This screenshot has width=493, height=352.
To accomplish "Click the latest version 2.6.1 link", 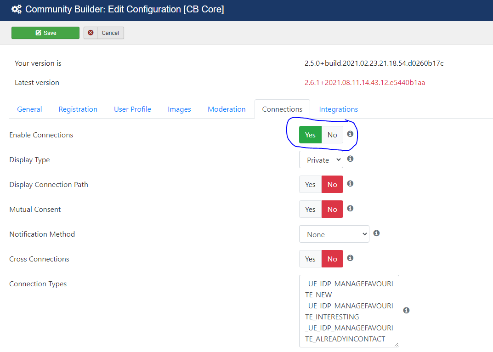I will click(x=365, y=82).
